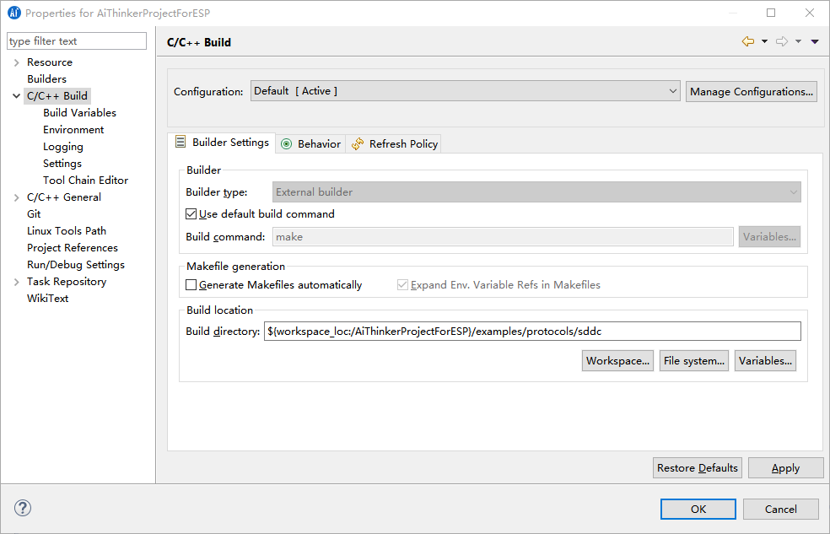Select Tool Chain Editor in the tree

point(85,181)
